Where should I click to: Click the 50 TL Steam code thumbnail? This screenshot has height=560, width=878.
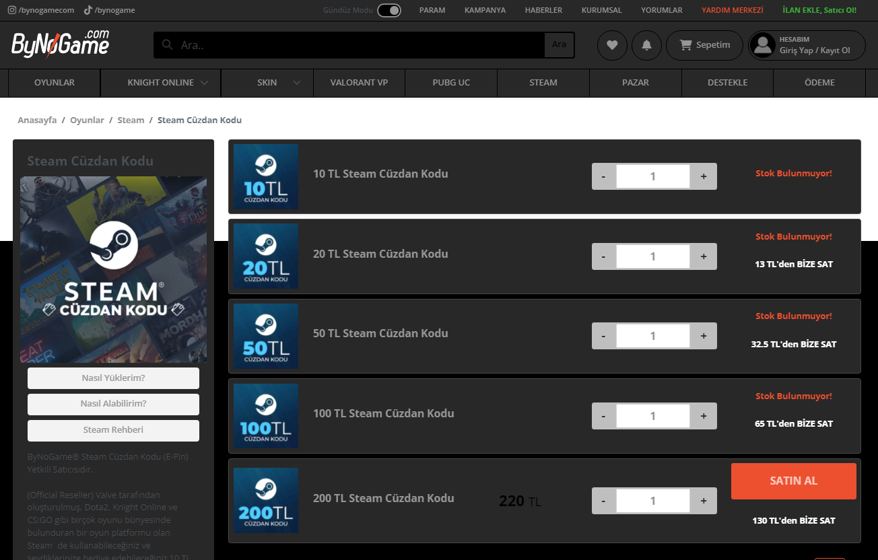tap(266, 336)
